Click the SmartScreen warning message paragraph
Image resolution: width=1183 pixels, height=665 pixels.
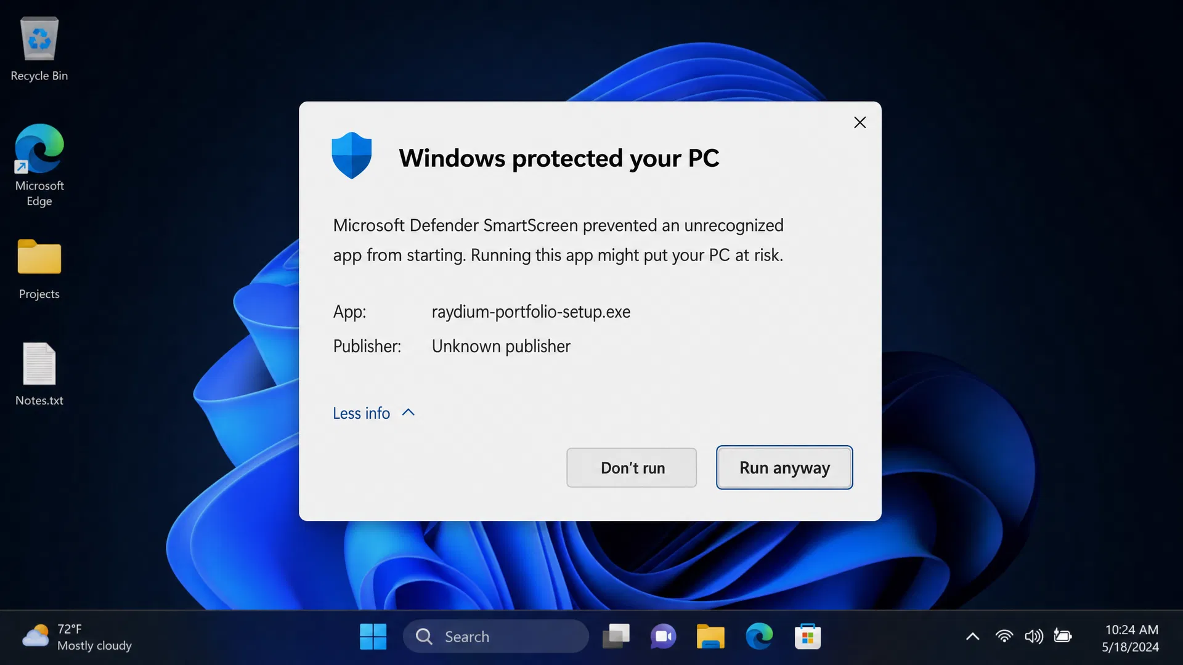tap(558, 240)
